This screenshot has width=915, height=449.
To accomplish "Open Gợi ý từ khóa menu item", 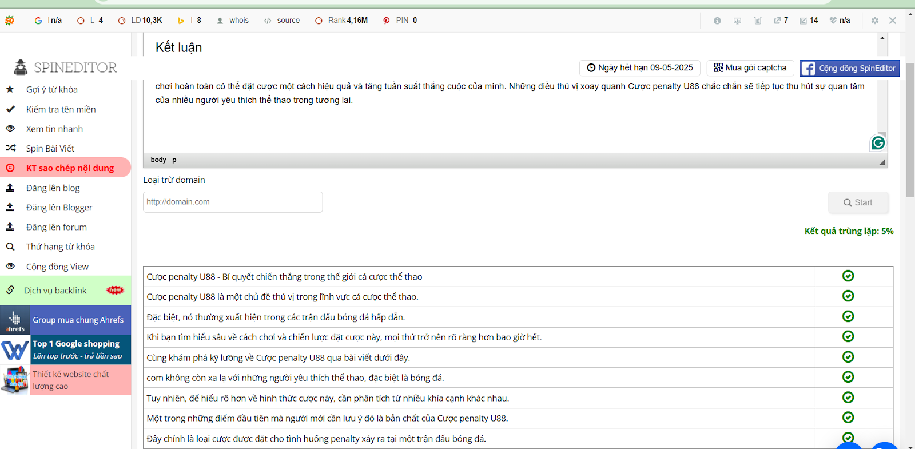I will click(51, 89).
